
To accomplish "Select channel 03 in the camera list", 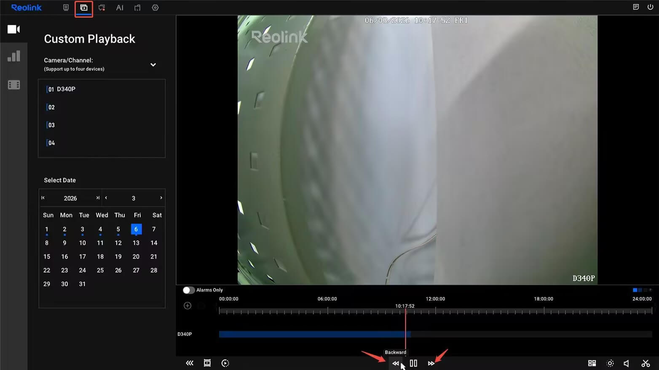I will point(52,125).
